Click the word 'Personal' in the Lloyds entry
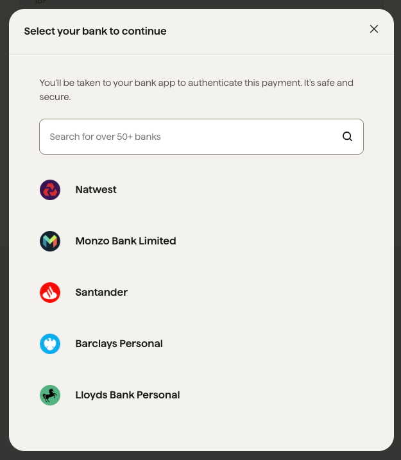Image resolution: width=401 pixels, height=460 pixels. (x=158, y=395)
